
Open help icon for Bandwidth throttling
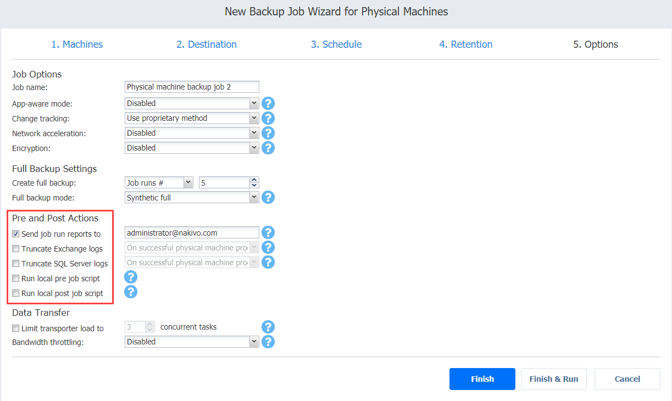268,342
